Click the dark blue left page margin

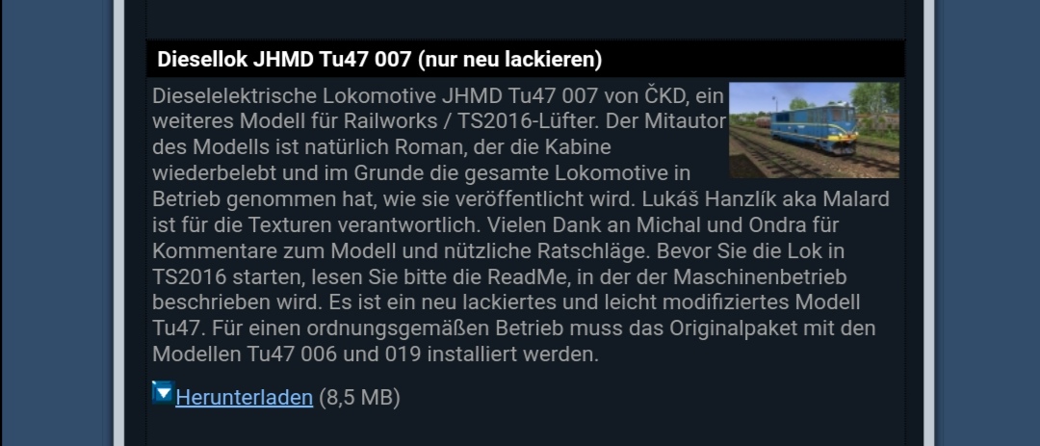tap(57, 223)
